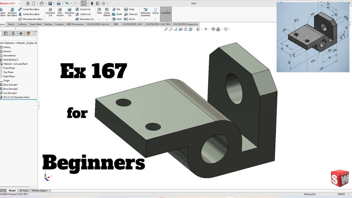352x198 pixels.
Task: Click Zoom to Area icon in view toolbar
Action: 171,29
